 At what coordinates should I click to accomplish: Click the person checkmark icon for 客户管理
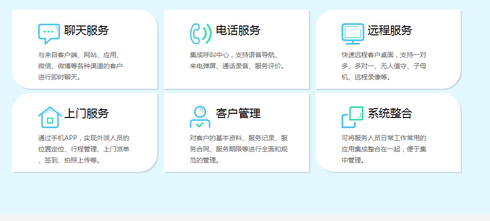coord(200,117)
